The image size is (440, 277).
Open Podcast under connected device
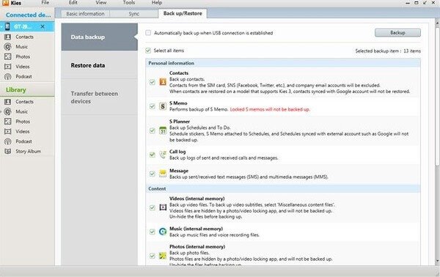[x=23, y=76]
